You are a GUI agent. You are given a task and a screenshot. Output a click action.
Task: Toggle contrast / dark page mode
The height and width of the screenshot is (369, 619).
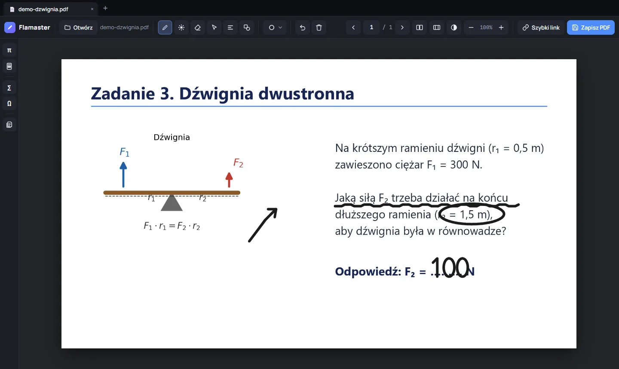tap(454, 27)
